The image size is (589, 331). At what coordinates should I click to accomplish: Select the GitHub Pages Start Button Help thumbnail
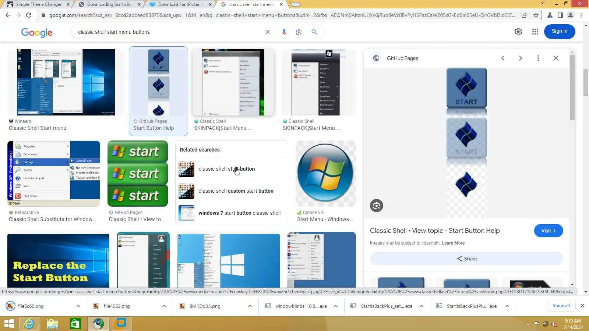(x=158, y=82)
